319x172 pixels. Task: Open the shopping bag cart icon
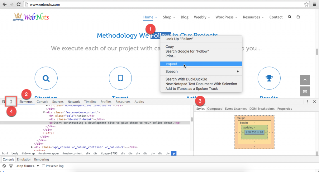click(x=298, y=17)
